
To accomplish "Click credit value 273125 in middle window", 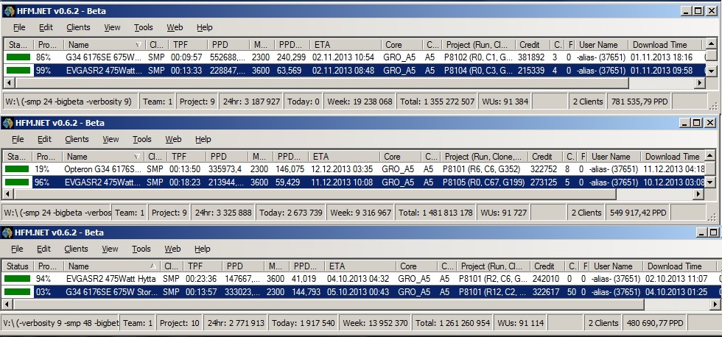I will coord(544,182).
